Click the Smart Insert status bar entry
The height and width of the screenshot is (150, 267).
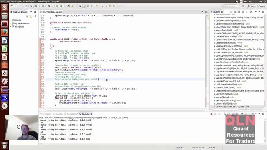click(198, 147)
